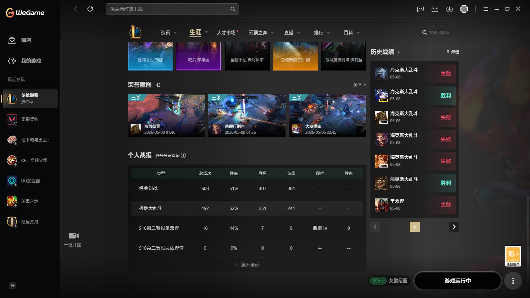Select 鬼魂新娘 莫甘娜 skin card

pos(295,56)
